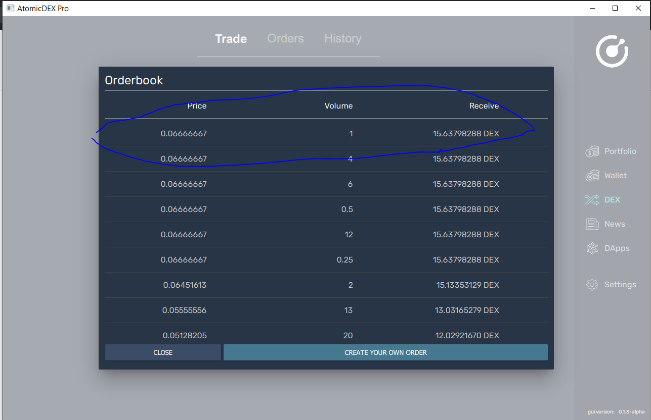Select the order priced 0.06451613

pos(326,285)
